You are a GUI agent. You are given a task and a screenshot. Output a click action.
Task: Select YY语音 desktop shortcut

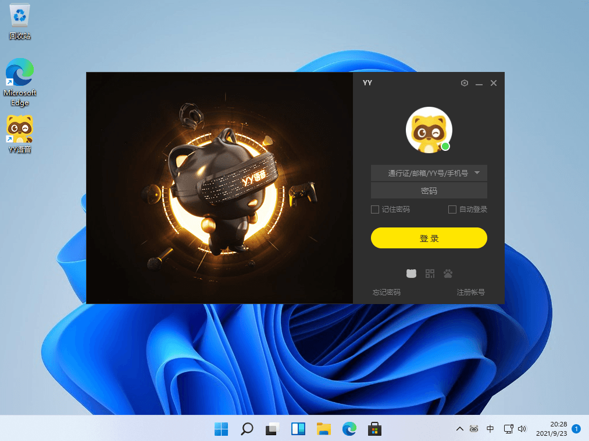click(x=20, y=134)
